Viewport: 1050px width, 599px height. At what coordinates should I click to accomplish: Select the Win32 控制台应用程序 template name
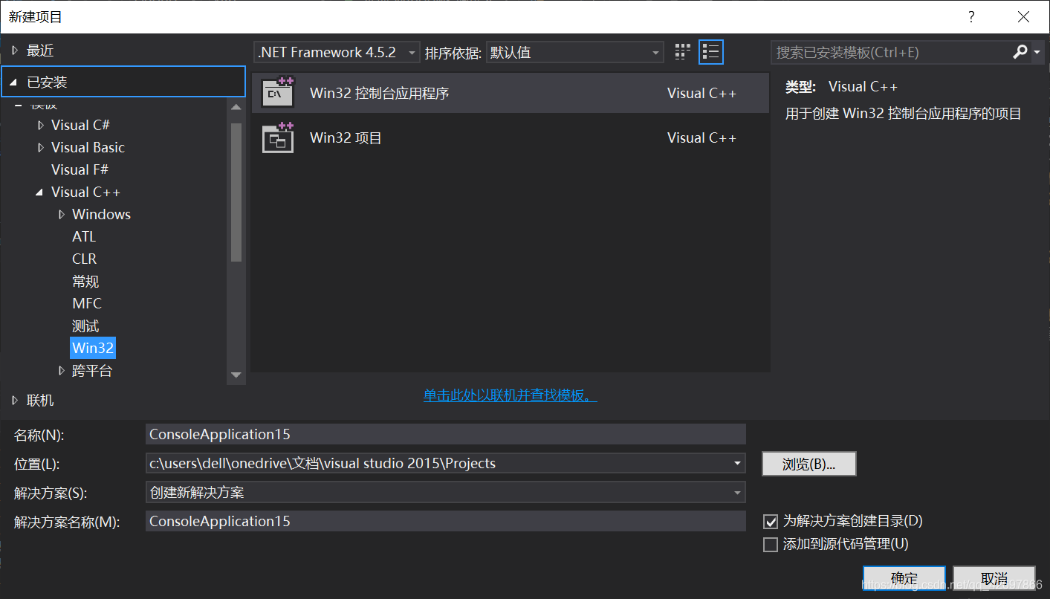click(x=379, y=94)
